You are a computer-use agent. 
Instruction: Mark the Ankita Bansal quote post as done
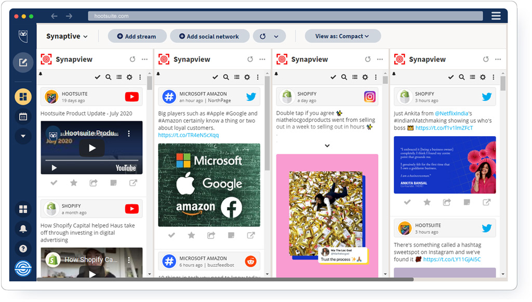[407, 202]
